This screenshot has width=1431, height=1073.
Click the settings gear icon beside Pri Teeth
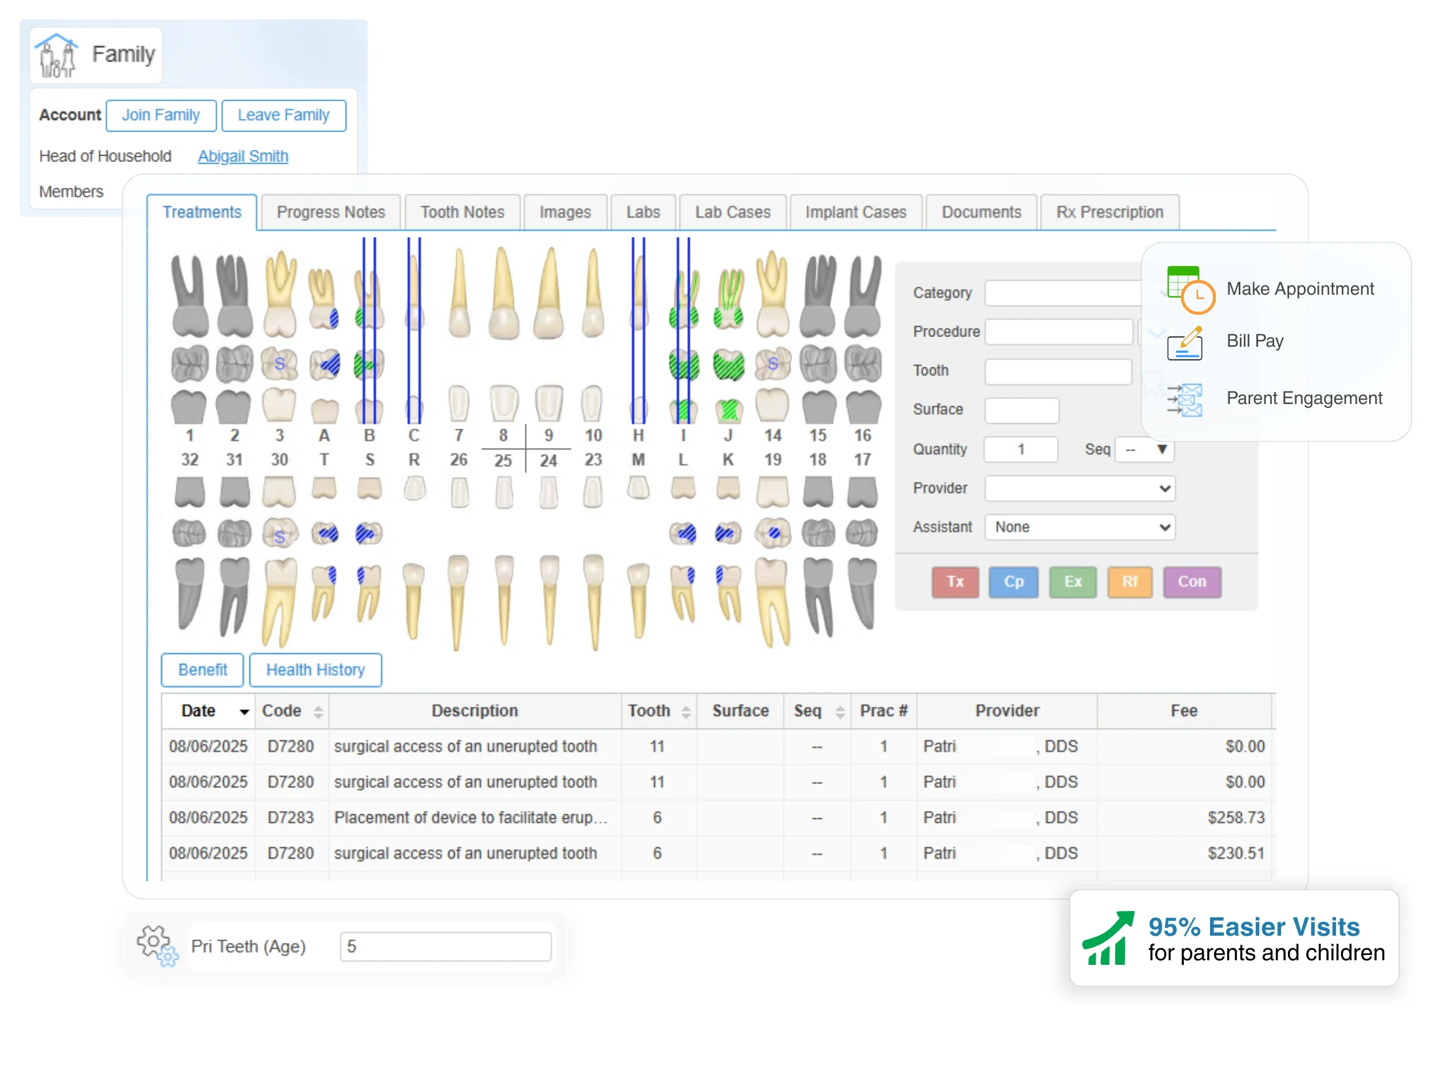157,945
